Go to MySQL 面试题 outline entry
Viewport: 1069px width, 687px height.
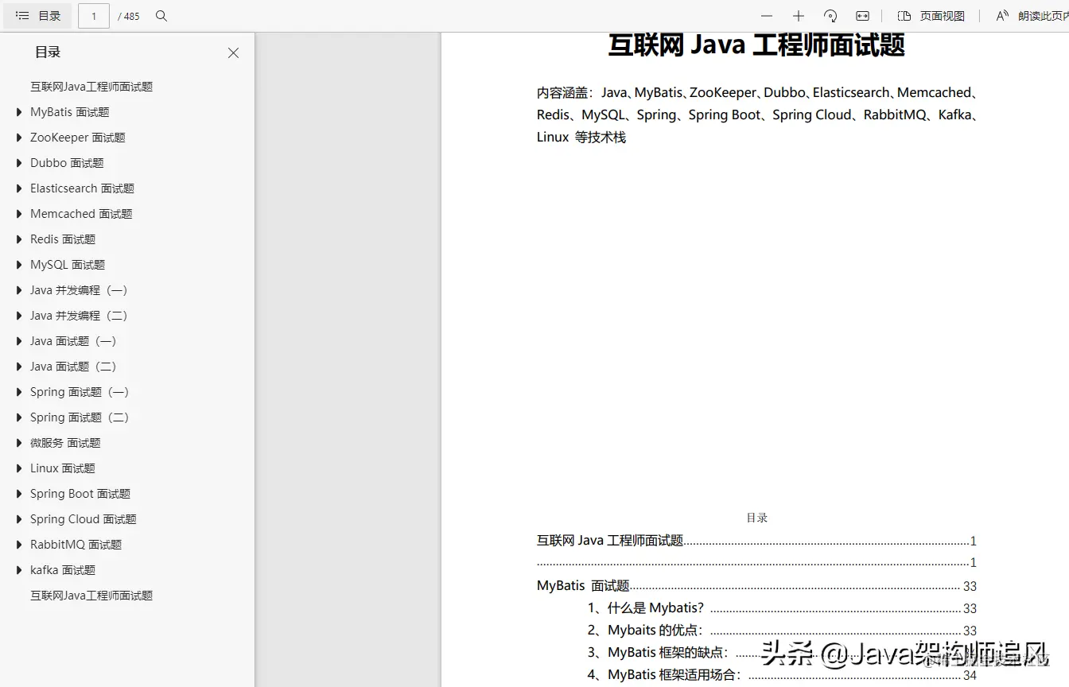pos(68,265)
